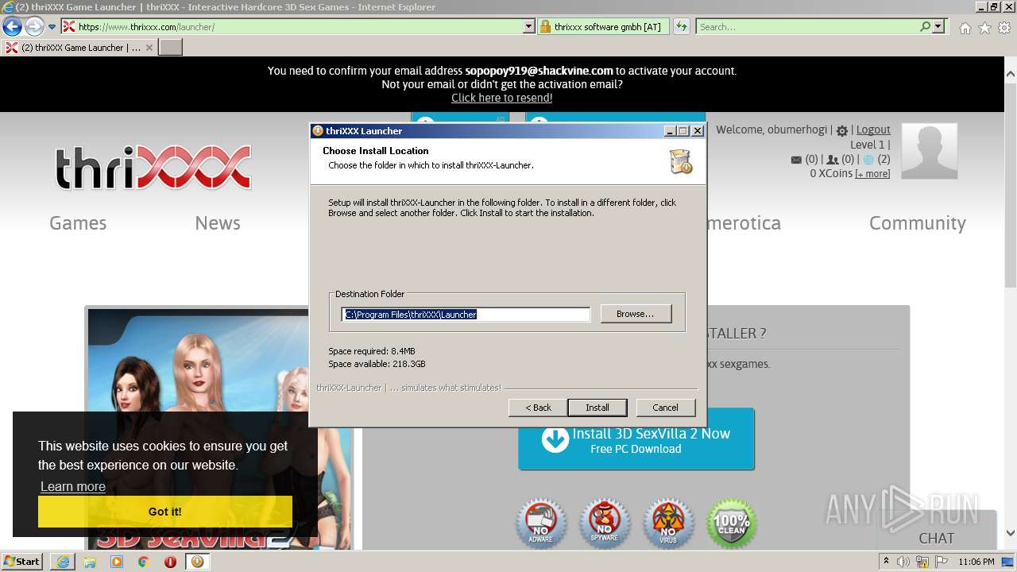Screen dimensions: 1017x572
Task: Open the Games navigation menu
Action: (78, 223)
